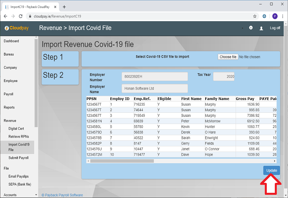The width and height of the screenshot is (288, 198).
Task: Expand the Accounts sidebar section
Action: [x=10, y=195]
